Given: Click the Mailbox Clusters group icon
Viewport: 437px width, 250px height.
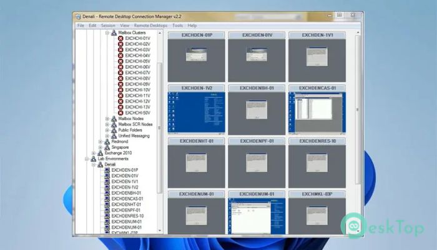Looking at the screenshot, I should click(x=114, y=32).
